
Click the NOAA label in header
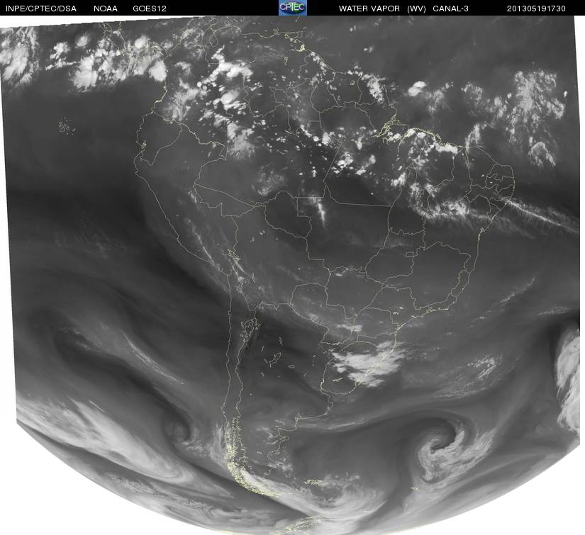106,9
